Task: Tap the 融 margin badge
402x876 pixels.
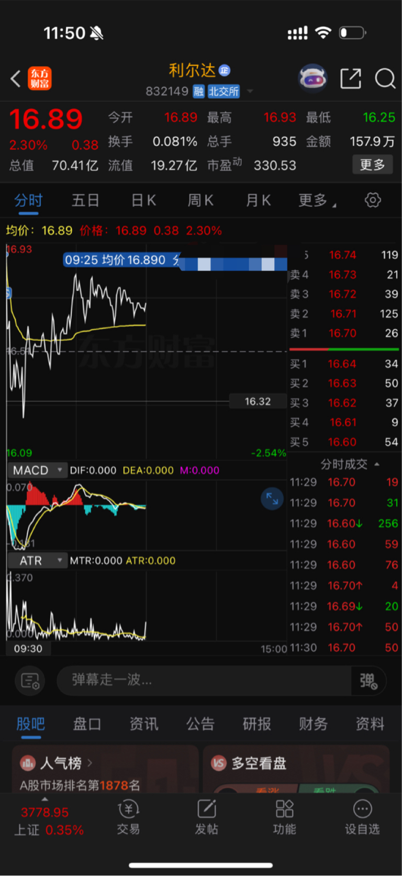Action: (x=198, y=92)
